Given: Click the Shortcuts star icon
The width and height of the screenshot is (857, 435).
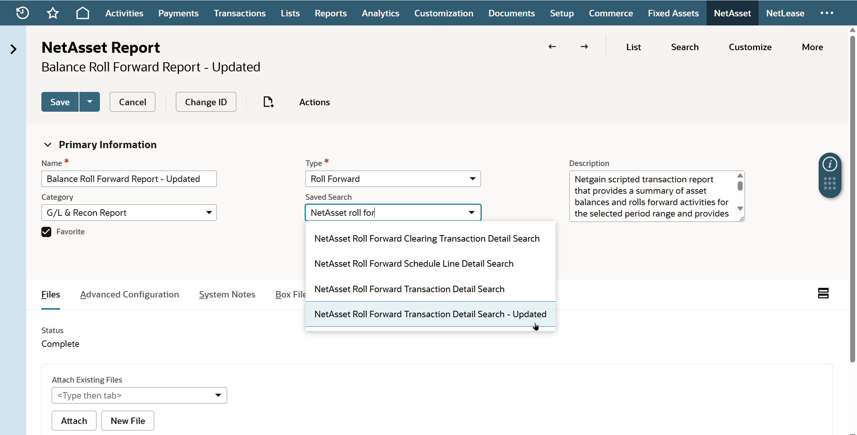Looking at the screenshot, I should 53,13.
